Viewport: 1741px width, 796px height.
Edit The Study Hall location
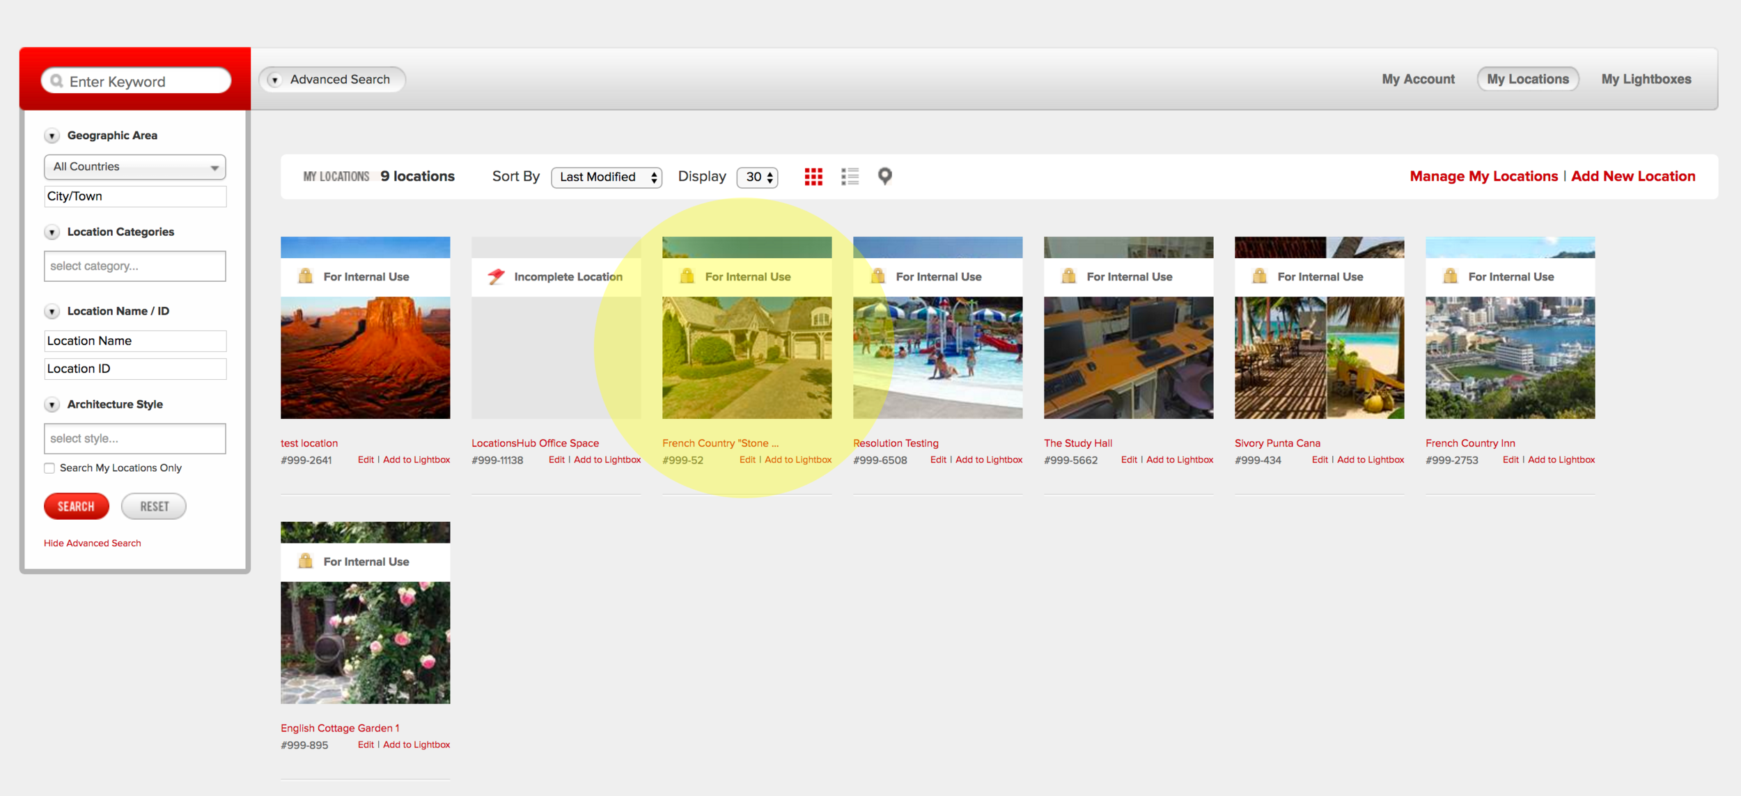point(1129,460)
